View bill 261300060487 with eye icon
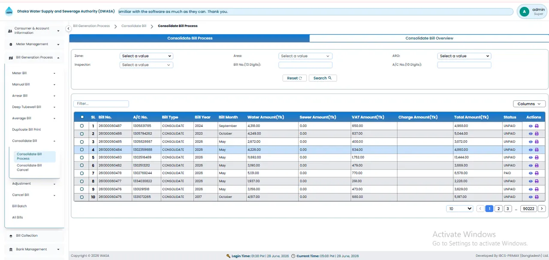This screenshot has height=260, width=549. 531,126
